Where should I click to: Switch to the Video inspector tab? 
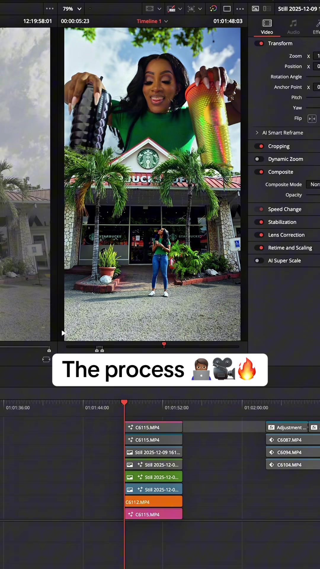click(x=267, y=27)
